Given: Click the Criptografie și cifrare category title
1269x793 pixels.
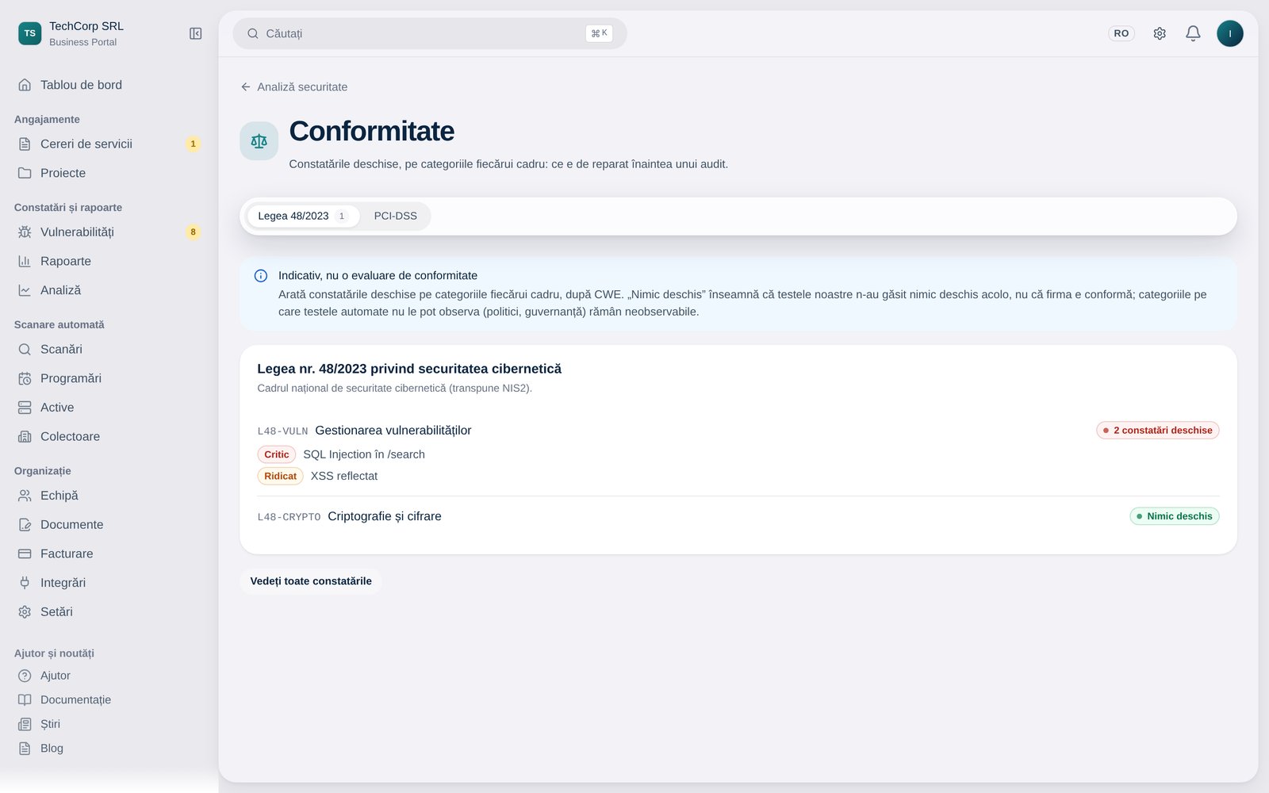Looking at the screenshot, I should 385,516.
